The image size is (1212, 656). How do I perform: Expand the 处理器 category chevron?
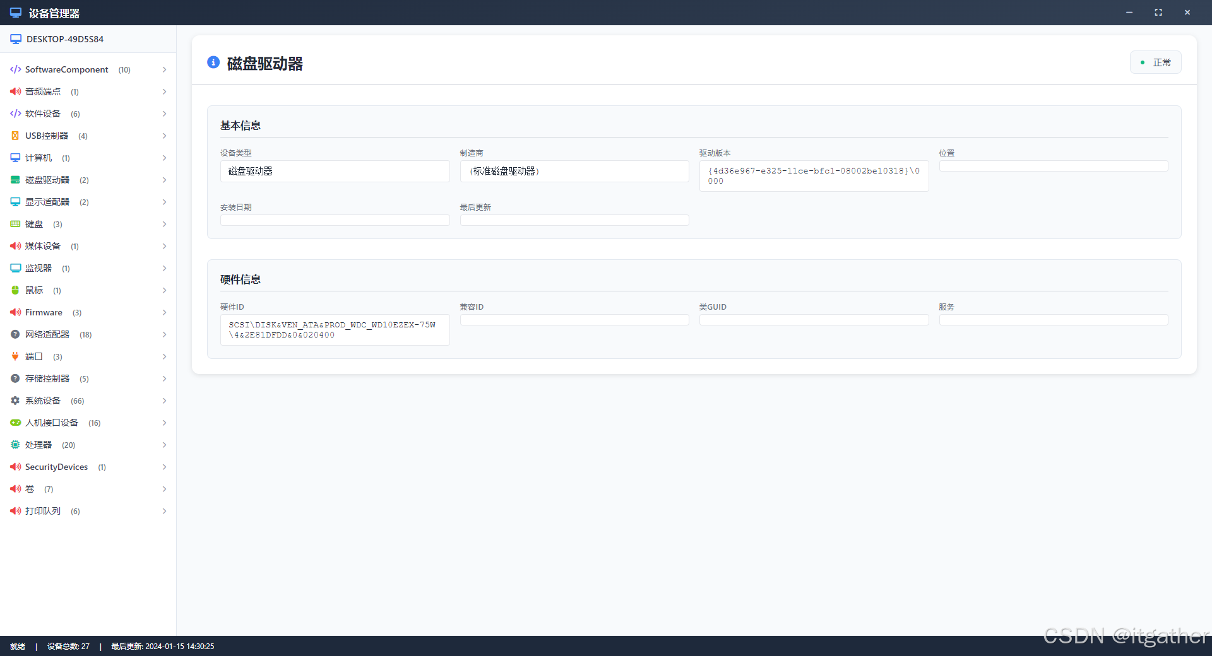164,445
